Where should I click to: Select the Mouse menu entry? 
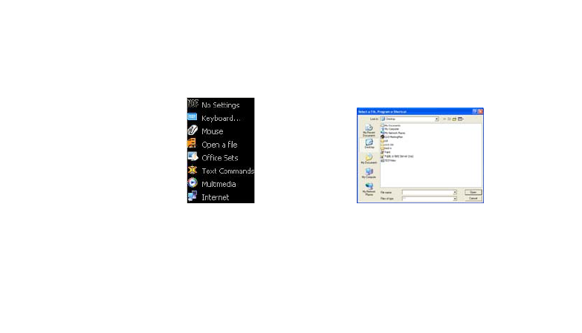coord(221,131)
